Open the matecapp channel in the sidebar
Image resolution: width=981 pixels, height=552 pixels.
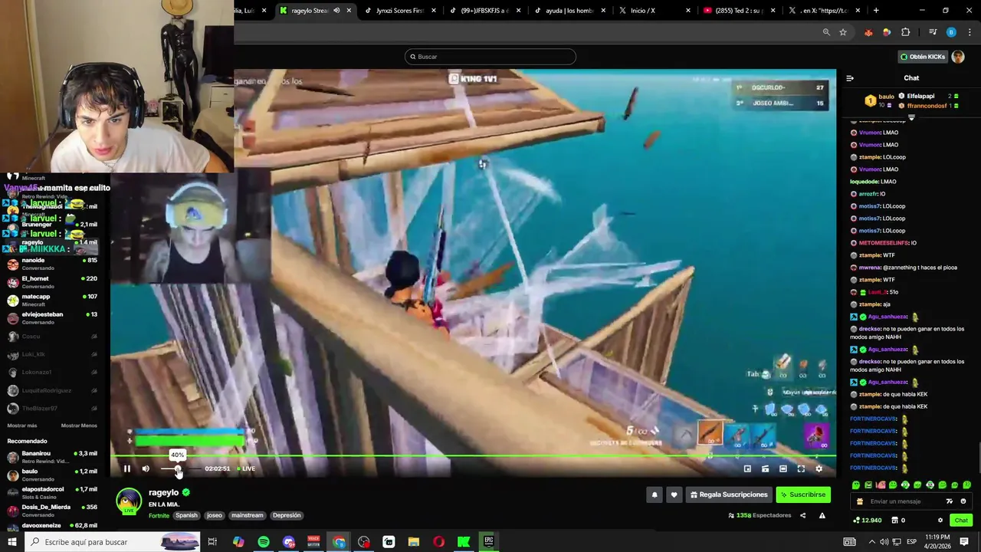[52, 300]
